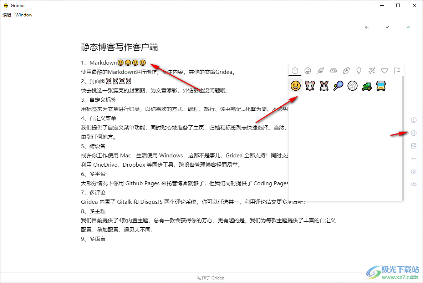Viewport: 423px width, 283px height.
Task: Click the post title 静态博客写作客户端
Action: (119, 47)
